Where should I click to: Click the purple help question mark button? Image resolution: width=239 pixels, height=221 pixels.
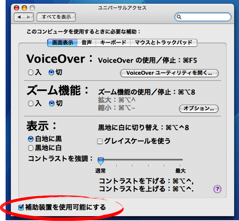pyautogui.click(x=217, y=189)
